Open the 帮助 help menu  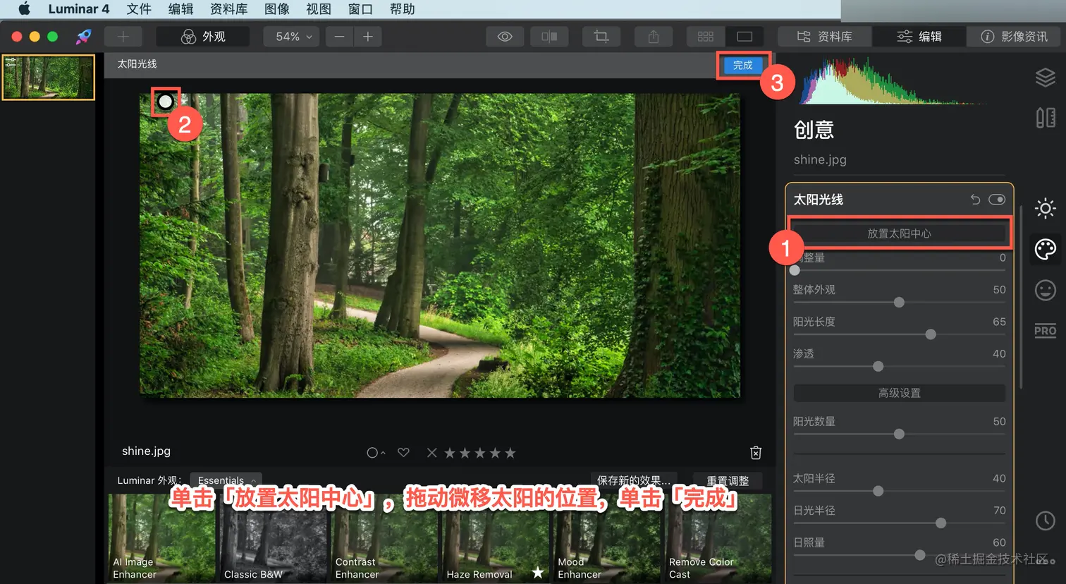click(402, 9)
